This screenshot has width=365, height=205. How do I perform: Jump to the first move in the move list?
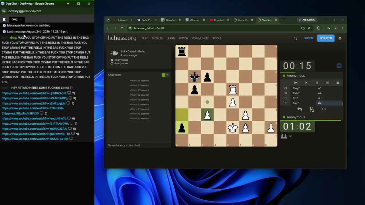296,83
